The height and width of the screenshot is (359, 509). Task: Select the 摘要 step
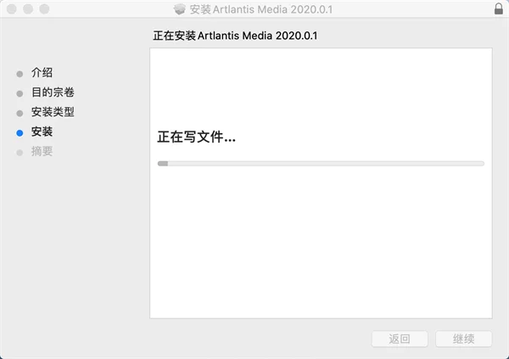click(x=42, y=151)
